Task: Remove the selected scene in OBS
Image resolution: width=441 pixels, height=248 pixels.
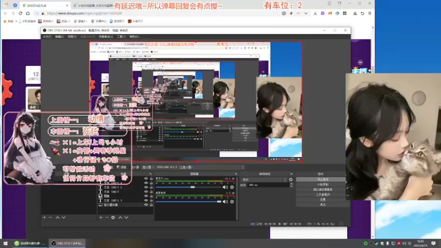Action: [x=50, y=217]
